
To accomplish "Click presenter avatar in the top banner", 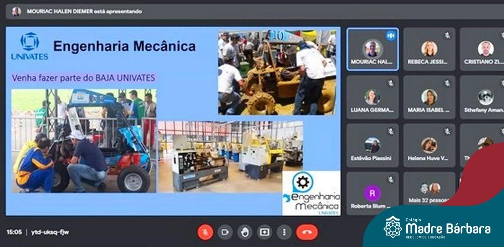I will pyautogui.click(x=17, y=12).
